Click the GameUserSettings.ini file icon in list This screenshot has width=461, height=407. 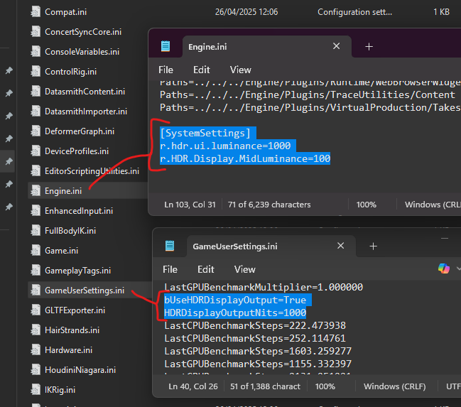pyautogui.click(x=36, y=291)
